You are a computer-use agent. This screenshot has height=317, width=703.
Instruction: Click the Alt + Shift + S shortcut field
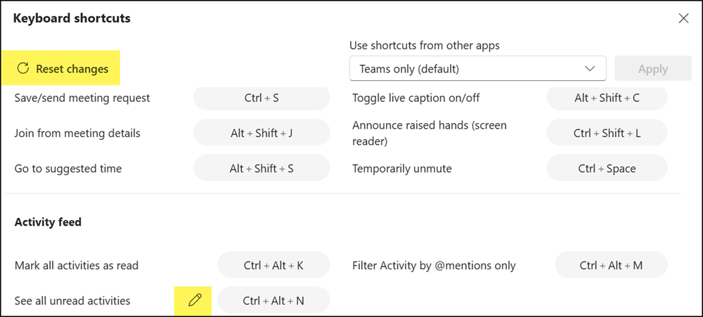coord(262,168)
